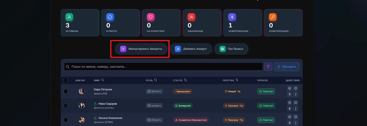
Task: Click the Заморожен status badge
Action: coord(183,91)
